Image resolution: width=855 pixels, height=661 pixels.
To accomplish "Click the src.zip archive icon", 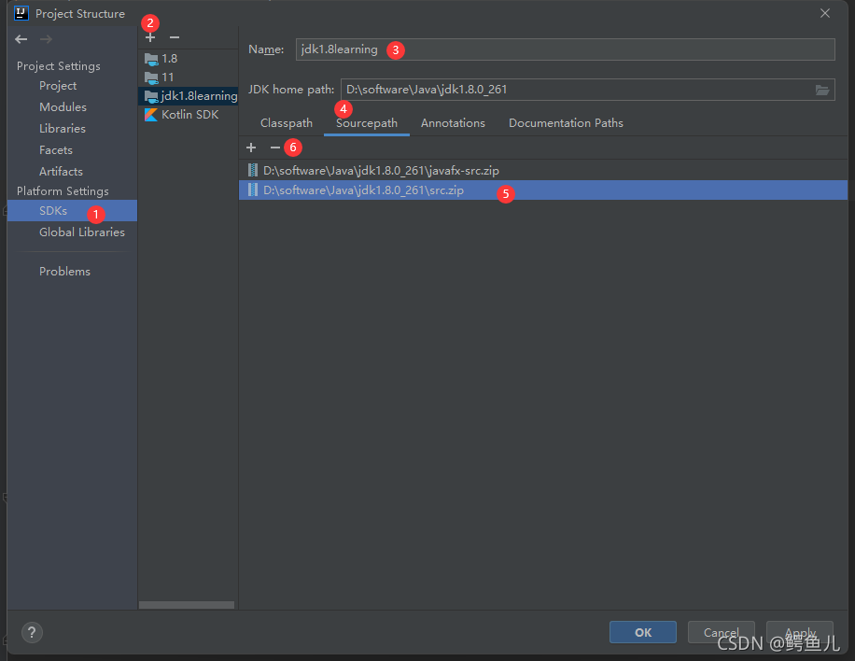I will coord(252,190).
